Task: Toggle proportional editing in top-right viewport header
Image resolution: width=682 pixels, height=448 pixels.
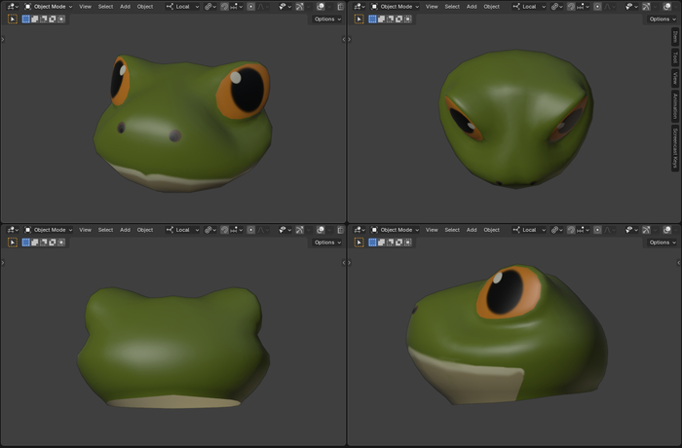Action: click(x=596, y=6)
